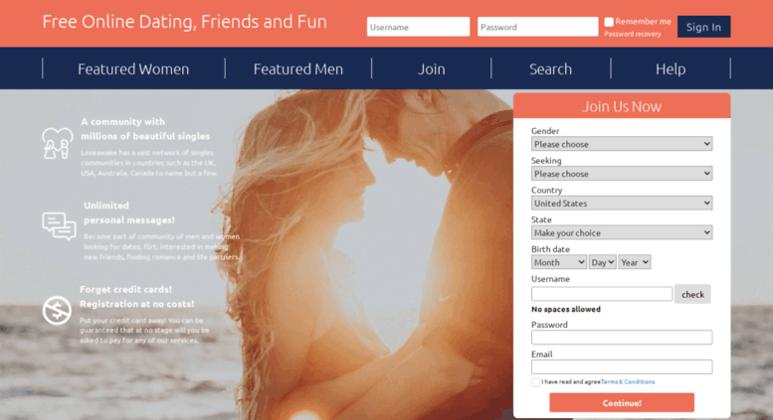Viewport: 773px width, 420px height.
Task: Select the birth Month dropdown
Action: click(x=558, y=262)
